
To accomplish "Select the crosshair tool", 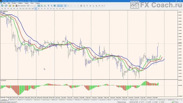I will [x=68, y=6].
